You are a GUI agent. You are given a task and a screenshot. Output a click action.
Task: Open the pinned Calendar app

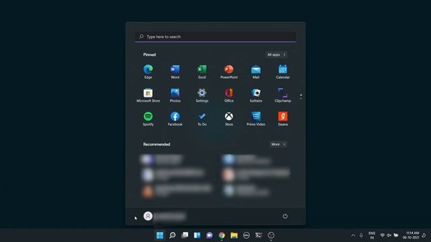283,72
